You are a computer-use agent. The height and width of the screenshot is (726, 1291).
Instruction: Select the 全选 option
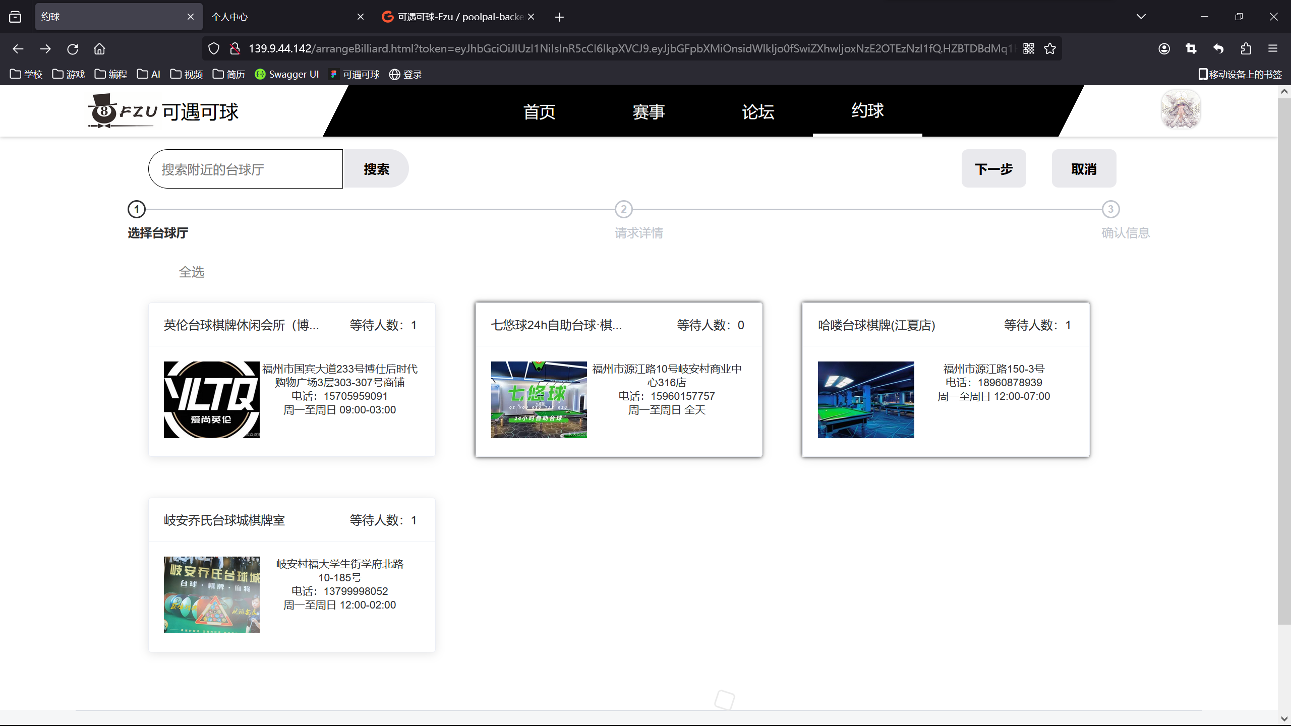click(191, 272)
